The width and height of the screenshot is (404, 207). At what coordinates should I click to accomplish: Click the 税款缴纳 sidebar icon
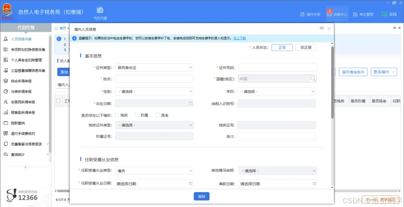[x=6, y=123]
